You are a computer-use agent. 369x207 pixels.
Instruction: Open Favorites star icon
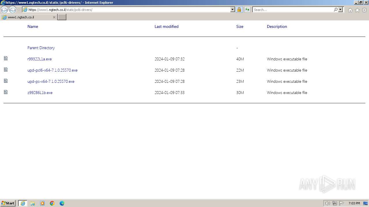point(357,10)
